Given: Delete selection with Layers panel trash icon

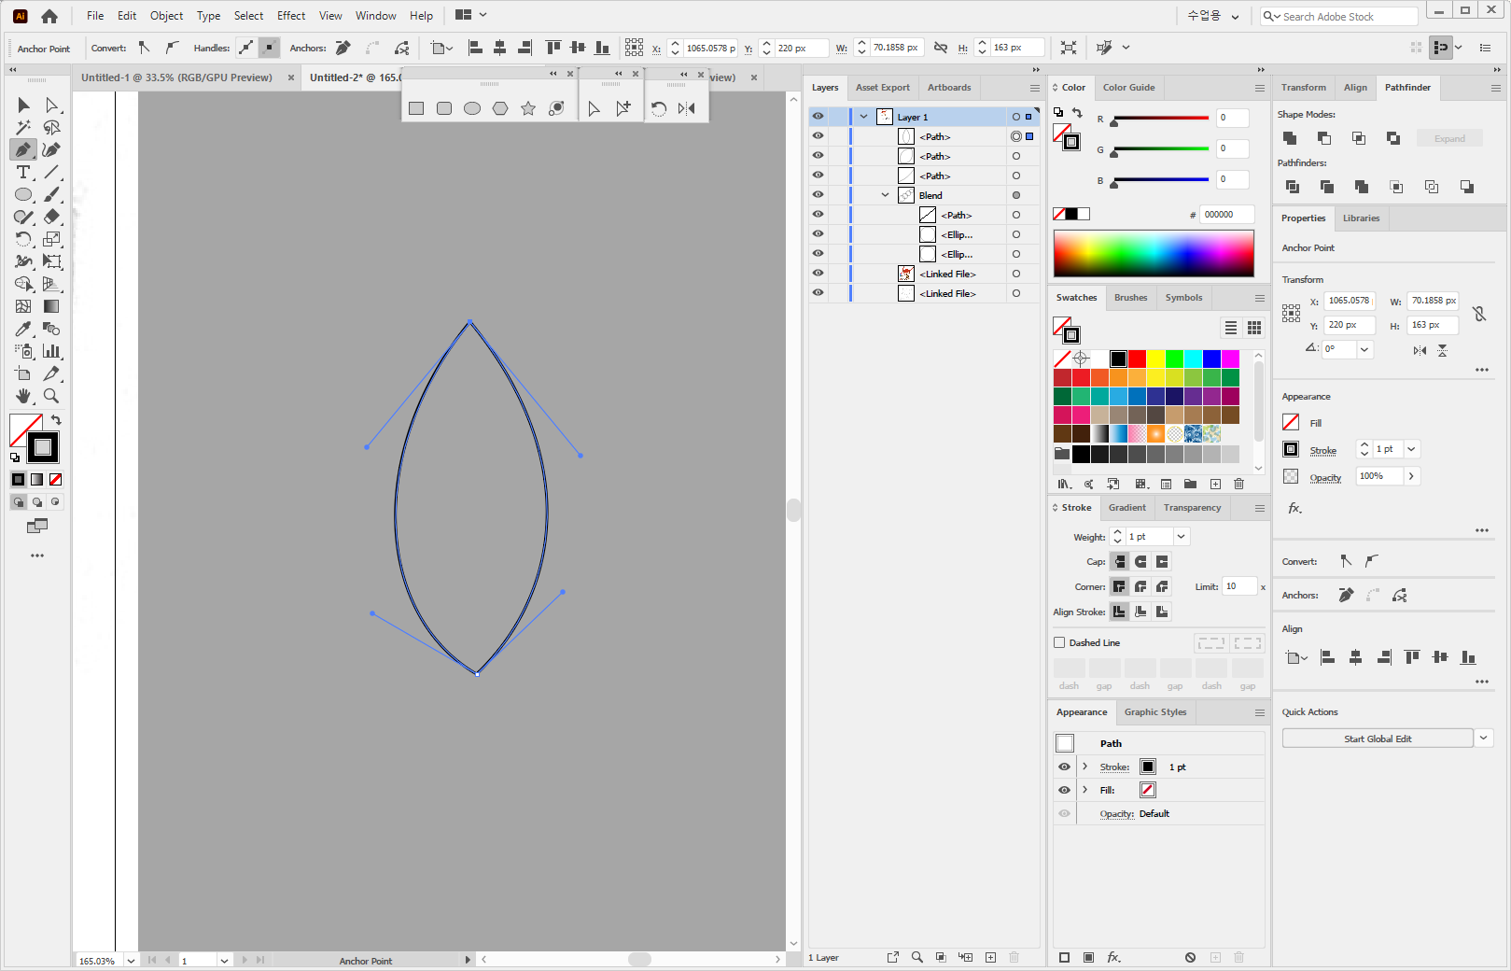Looking at the screenshot, I should click(1014, 957).
